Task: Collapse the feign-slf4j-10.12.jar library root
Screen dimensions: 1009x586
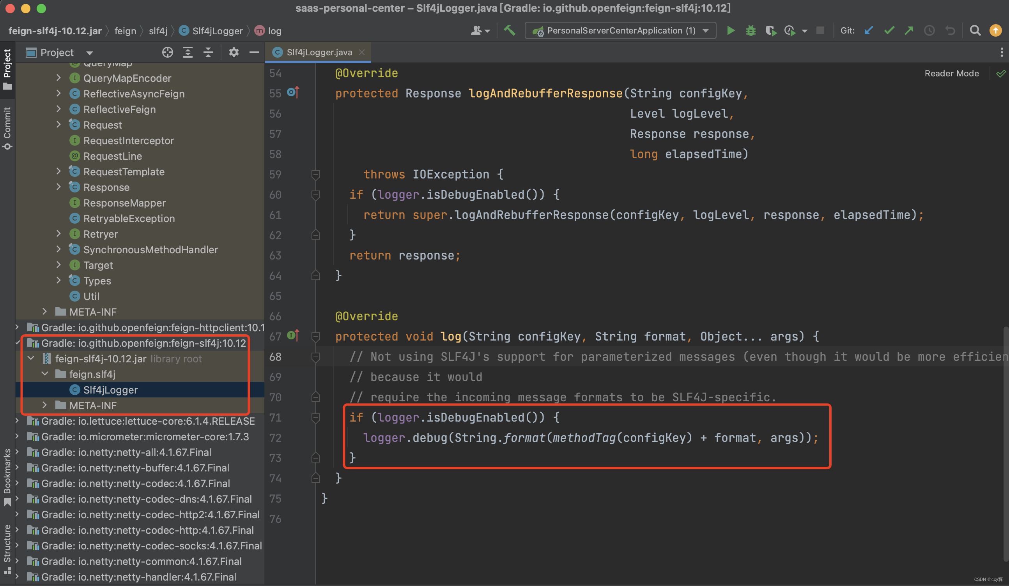Action: tap(31, 358)
